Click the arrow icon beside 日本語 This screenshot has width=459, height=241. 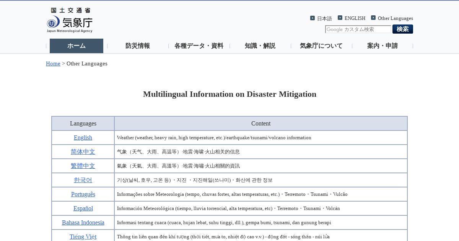click(313, 18)
